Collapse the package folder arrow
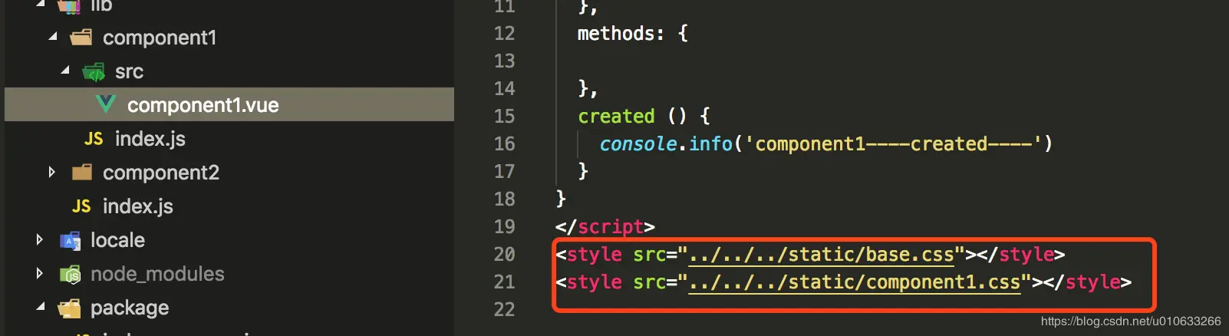The image size is (1229, 336). [x=41, y=306]
